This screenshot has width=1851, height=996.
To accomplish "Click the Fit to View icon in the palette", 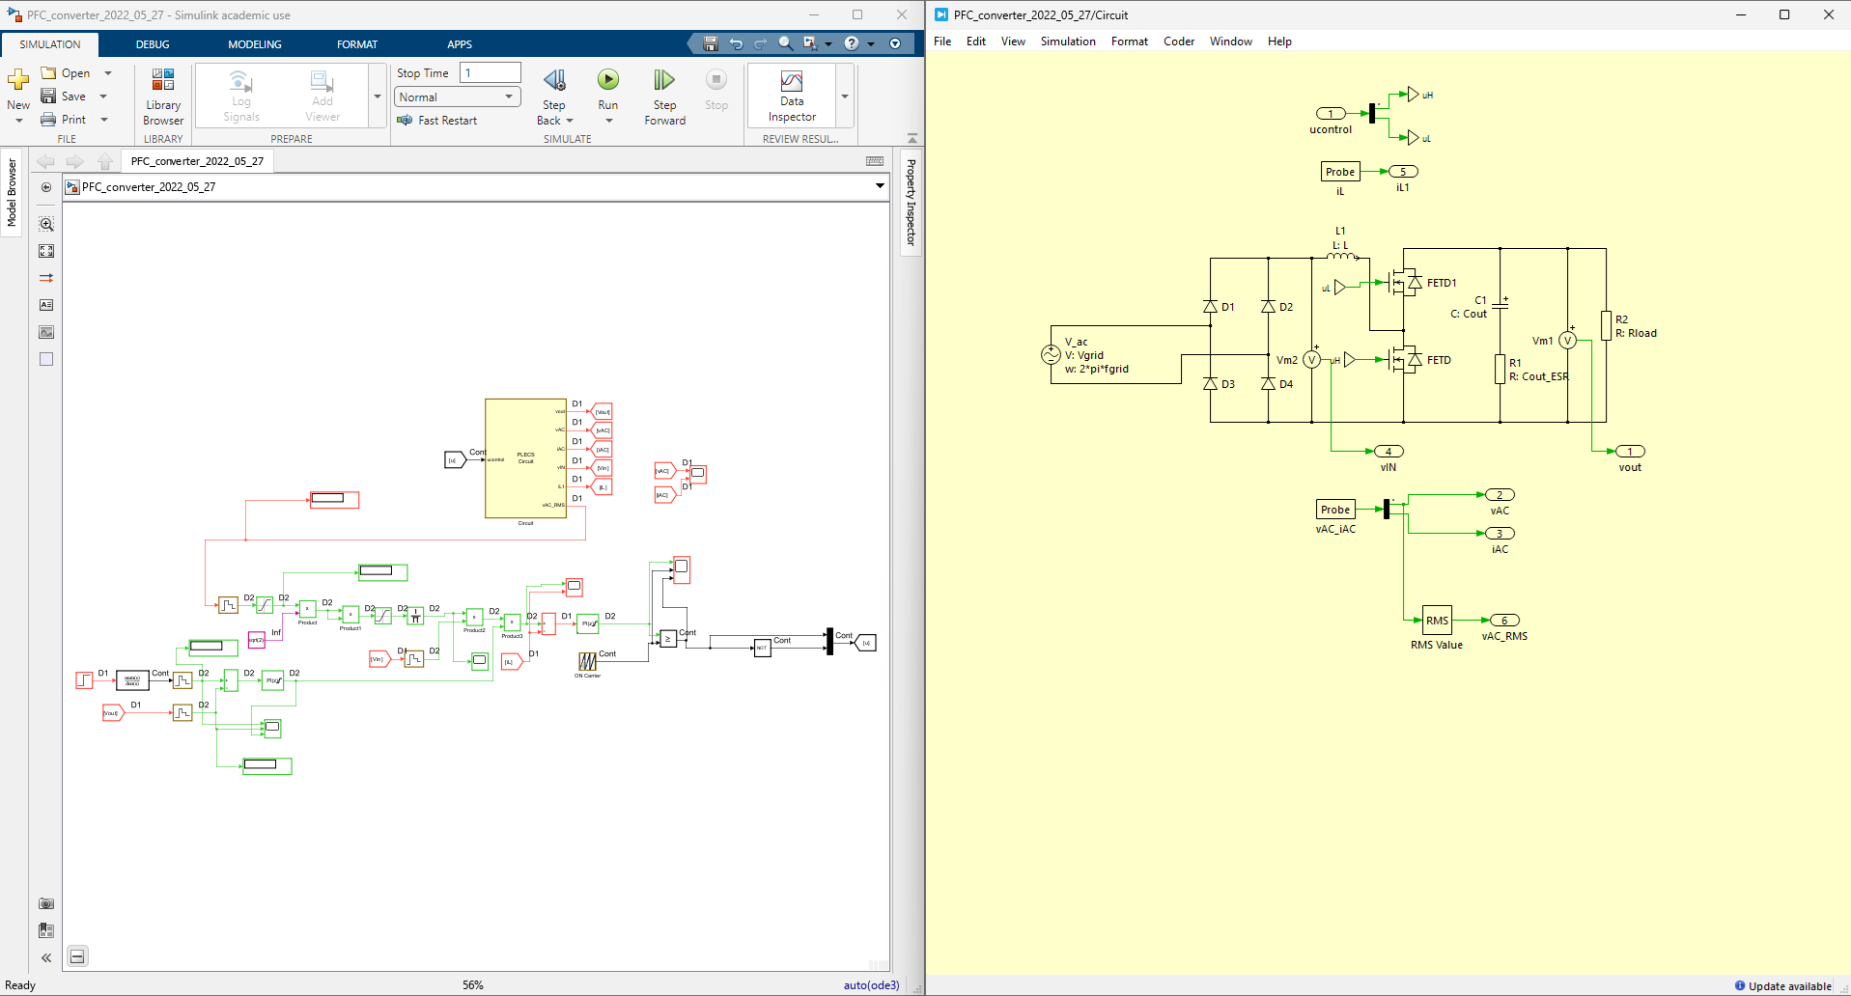I will click(x=46, y=251).
